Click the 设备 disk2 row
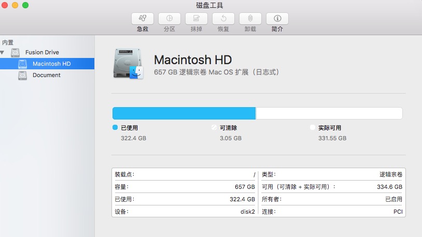The height and width of the screenshot is (237, 422). click(x=185, y=212)
